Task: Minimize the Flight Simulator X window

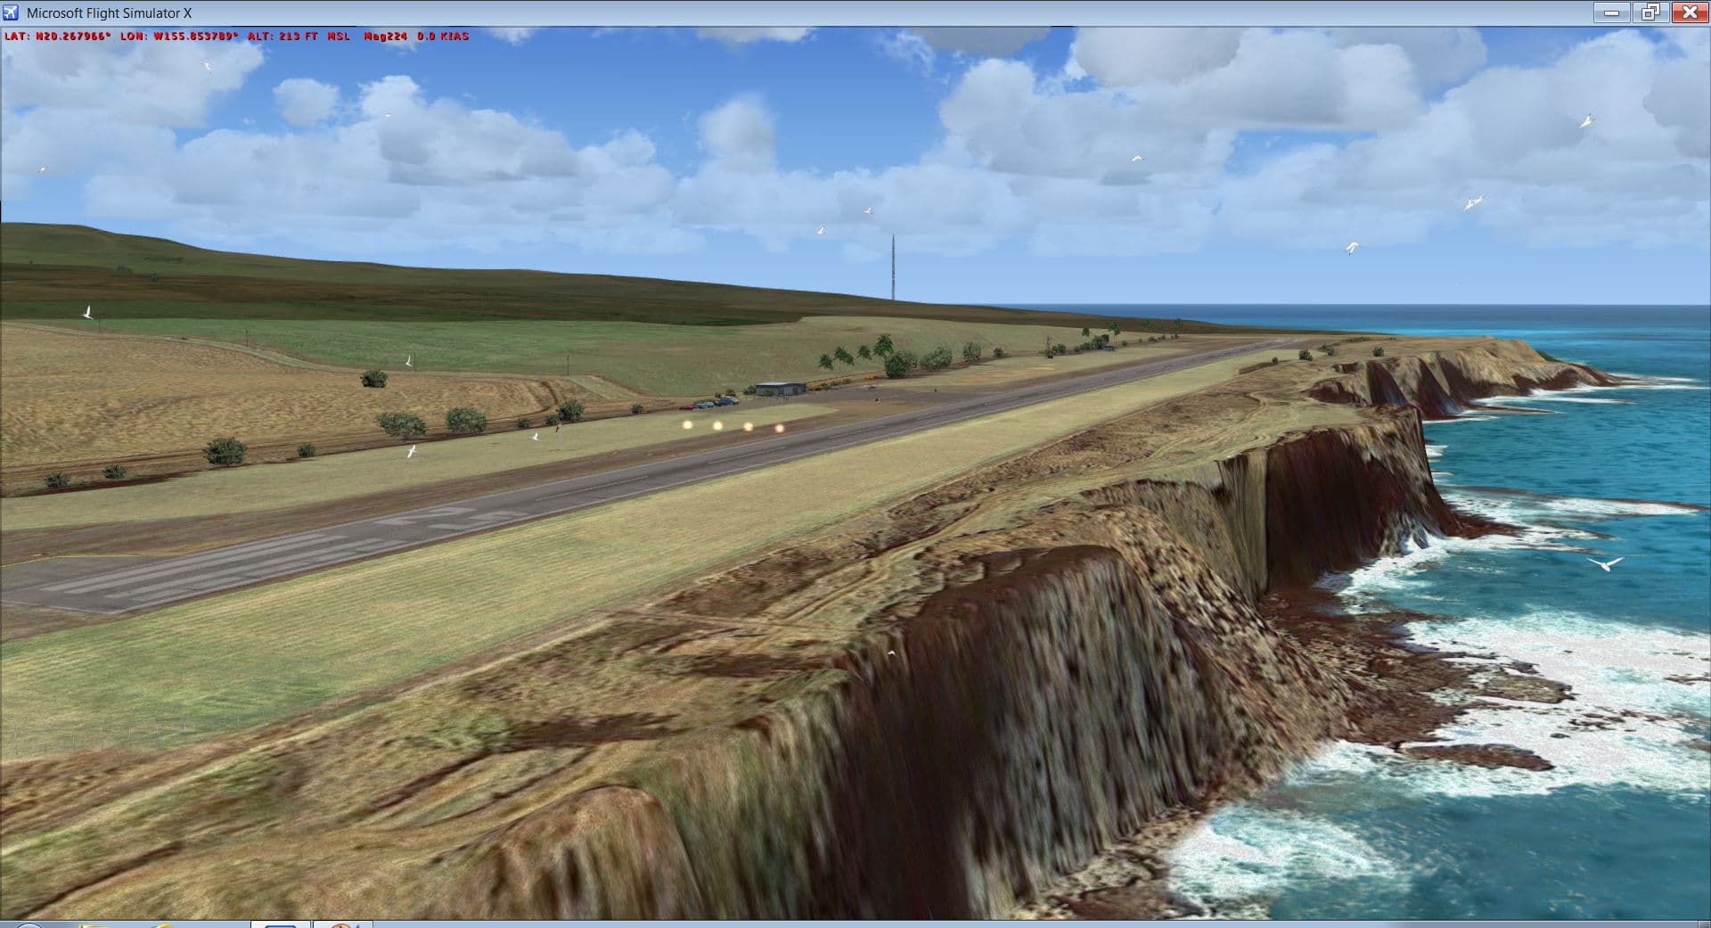Action: pyautogui.click(x=1611, y=12)
